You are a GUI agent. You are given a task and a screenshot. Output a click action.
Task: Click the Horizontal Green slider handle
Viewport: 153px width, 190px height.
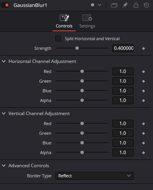pos(82,81)
